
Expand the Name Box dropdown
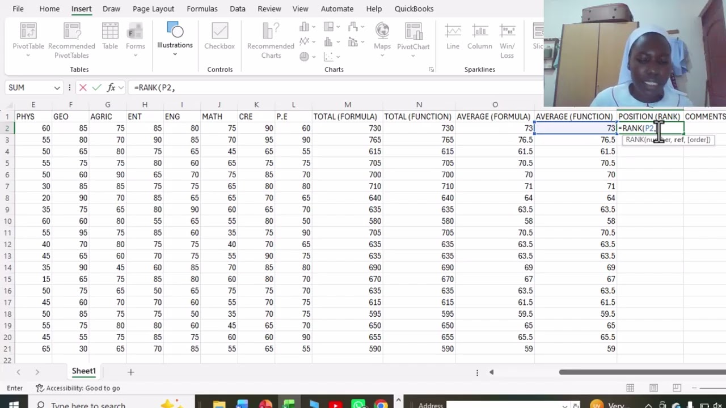[57, 88]
